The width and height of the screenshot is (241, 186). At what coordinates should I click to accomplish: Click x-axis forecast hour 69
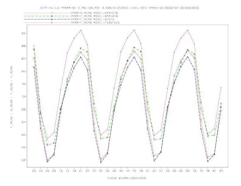(188, 171)
